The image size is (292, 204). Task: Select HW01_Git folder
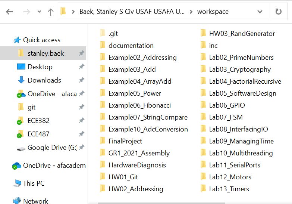tap(119, 177)
